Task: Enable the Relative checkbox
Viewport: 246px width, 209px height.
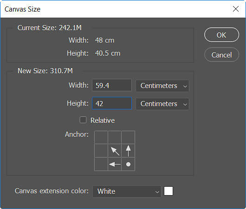Action: pyautogui.click(x=83, y=120)
